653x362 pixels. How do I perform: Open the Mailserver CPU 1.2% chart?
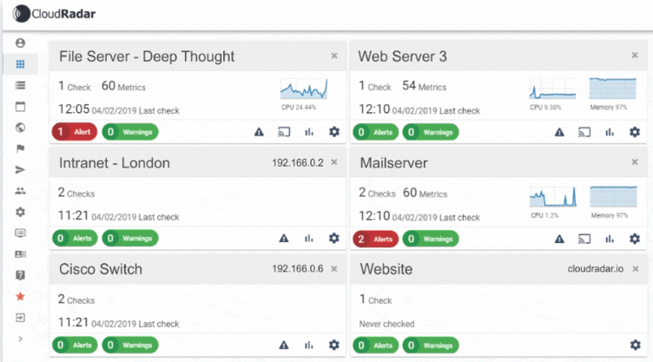coord(553,196)
